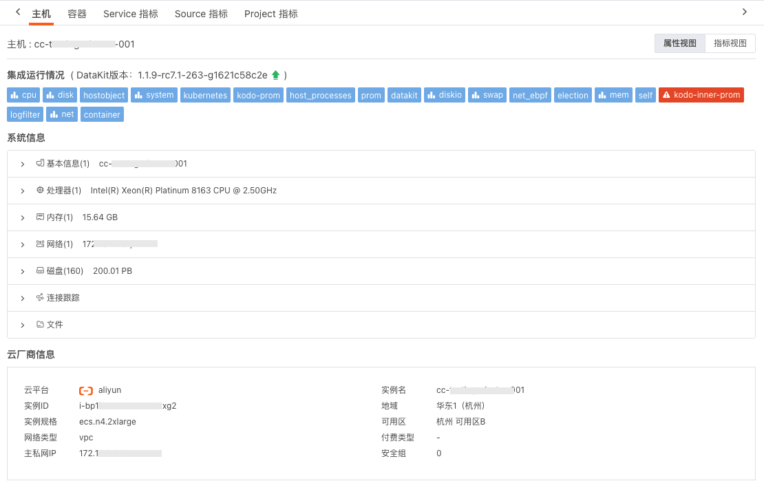The height and width of the screenshot is (492, 764).
Task: Open the Project 指标 tab
Action: pyautogui.click(x=271, y=14)
